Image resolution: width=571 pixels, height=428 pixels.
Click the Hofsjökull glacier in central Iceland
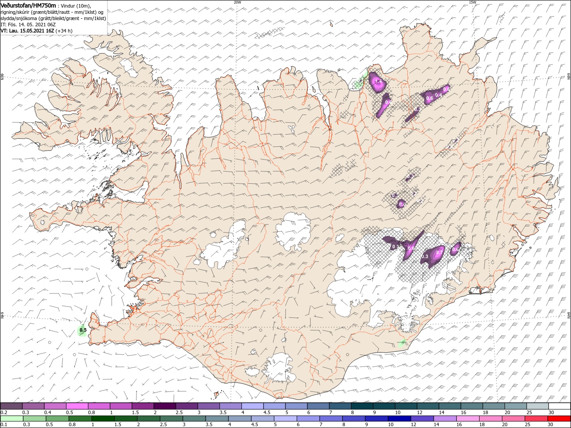[293, 231]
